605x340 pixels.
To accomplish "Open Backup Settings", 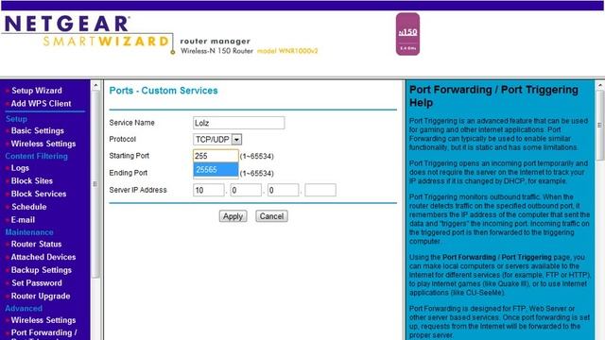I will pyautogui.click(x=42, y=270).
